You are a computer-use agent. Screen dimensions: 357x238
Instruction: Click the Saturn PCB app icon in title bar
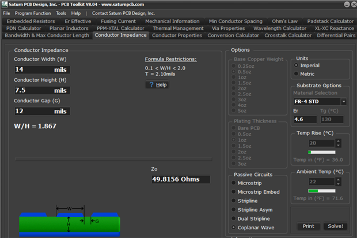pos(5,4)
